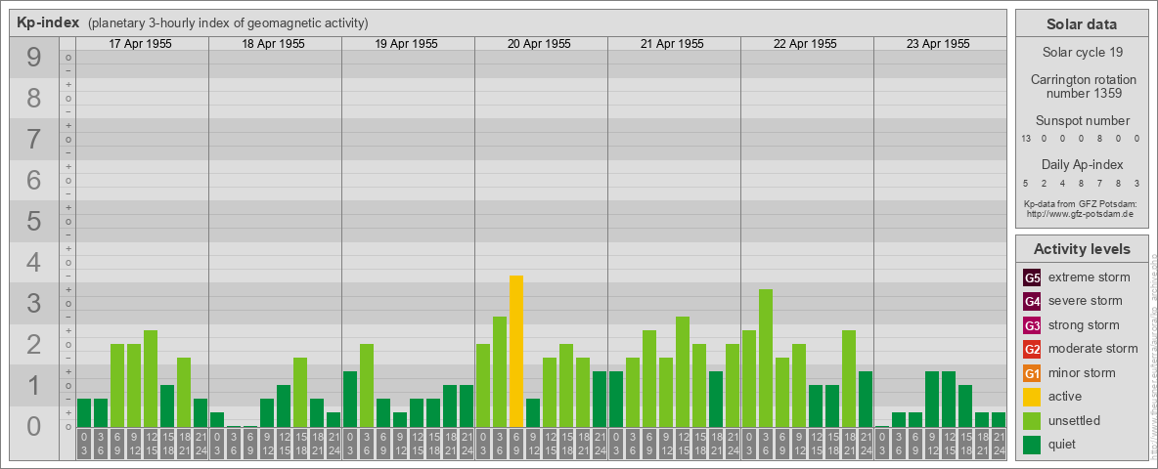
Task: Select the '20 Apr 1955' date header
Action: [x=539, y=44]
